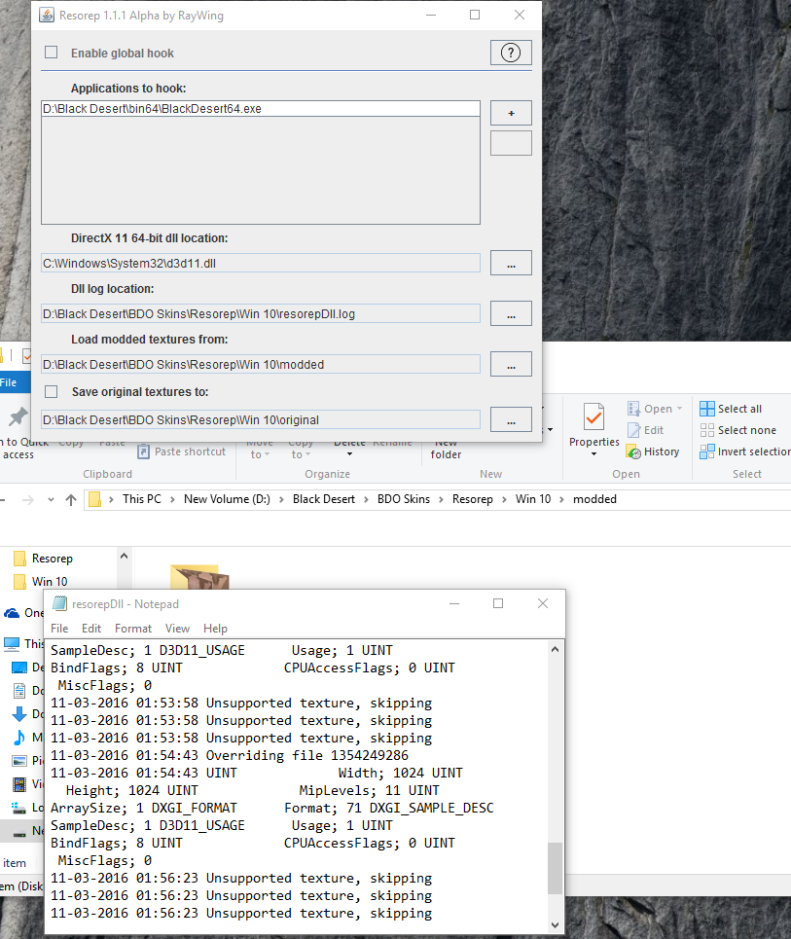791x939 pixels.
Task: Click the Invert selection icon
Action: click(x=706, y=451)
